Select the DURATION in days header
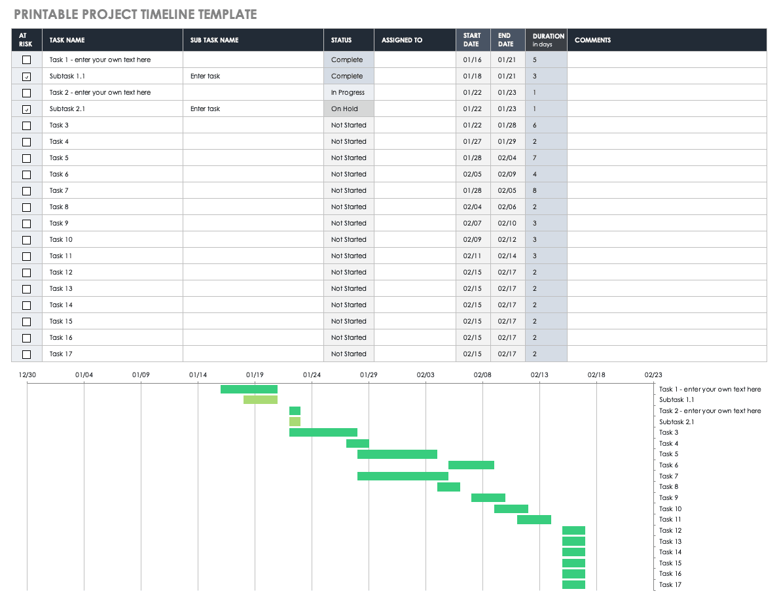Screen dimensions: 779x602 point(547,40)
